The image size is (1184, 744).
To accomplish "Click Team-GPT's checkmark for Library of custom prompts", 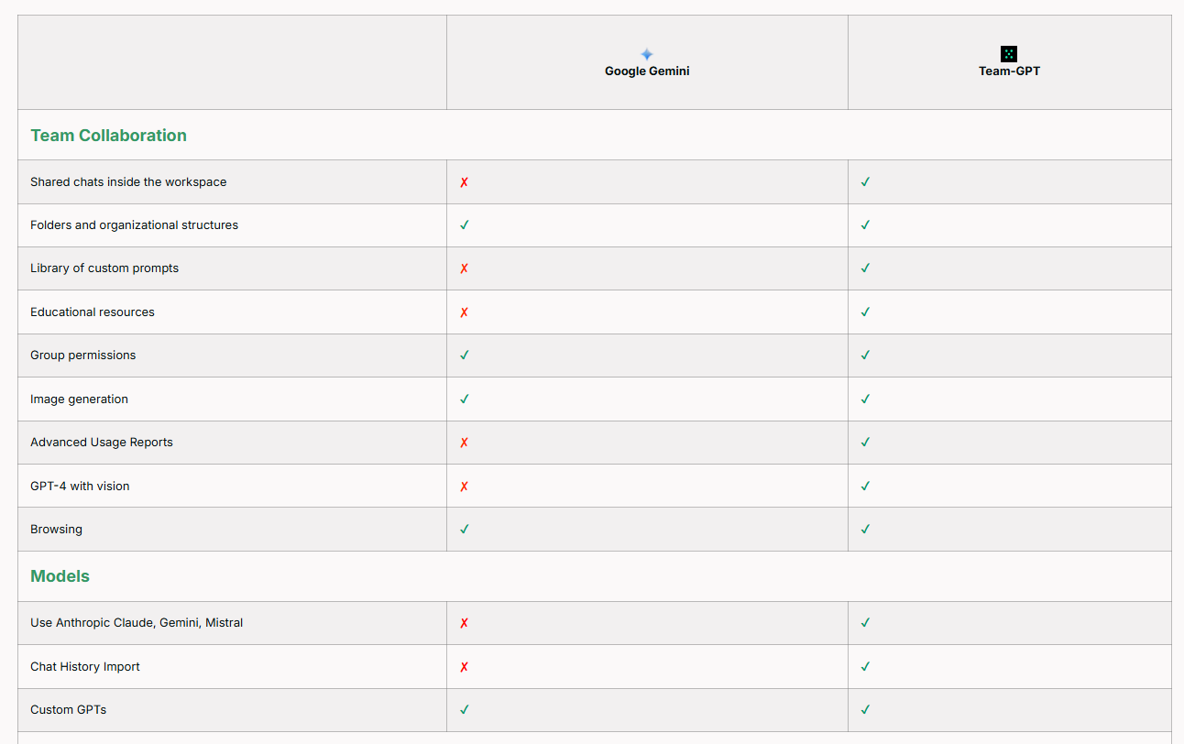I will pyautogui.click(x=865, y=268).
